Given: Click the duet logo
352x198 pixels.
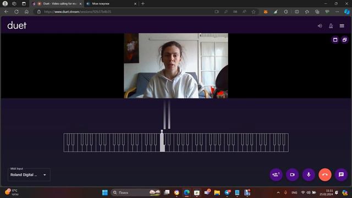Looking at the screenshot, I should point(17,25).
